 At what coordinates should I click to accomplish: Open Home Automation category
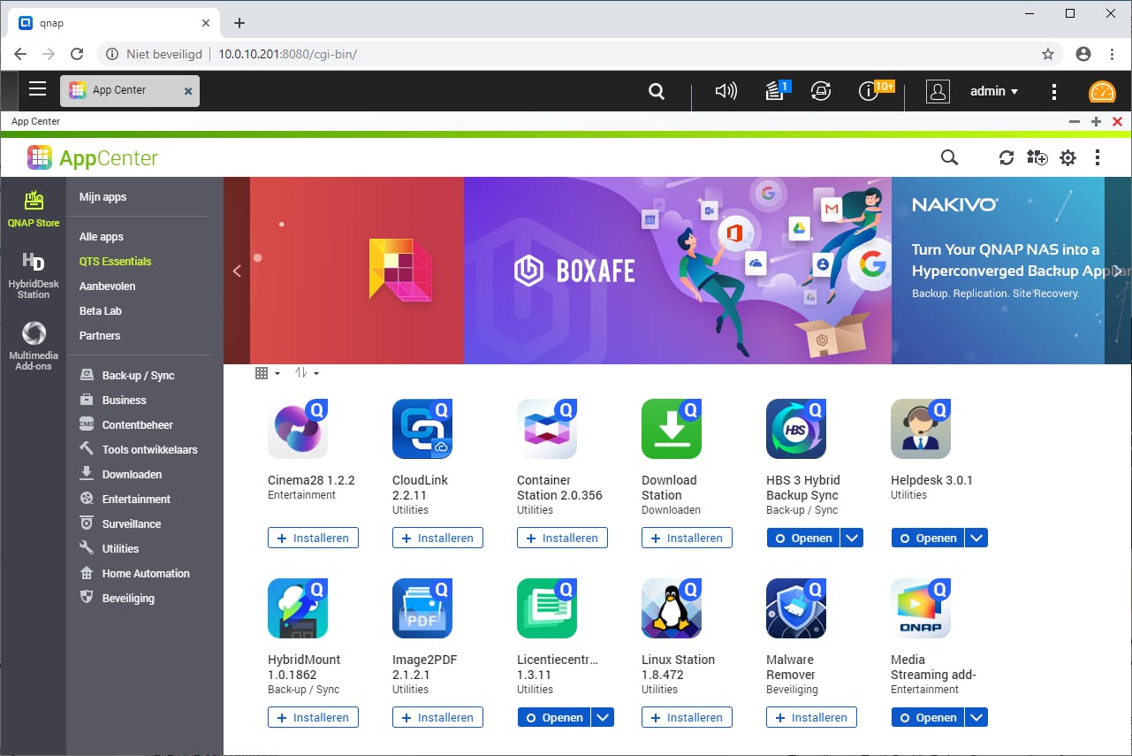(134, 574)
